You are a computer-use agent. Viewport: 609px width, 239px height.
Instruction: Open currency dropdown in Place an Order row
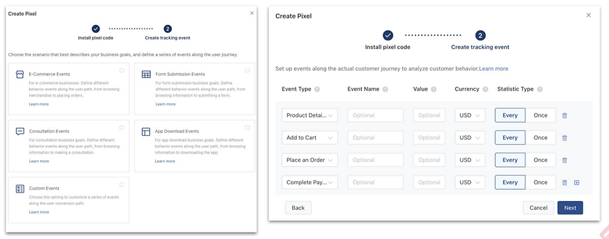coord(470,160)
